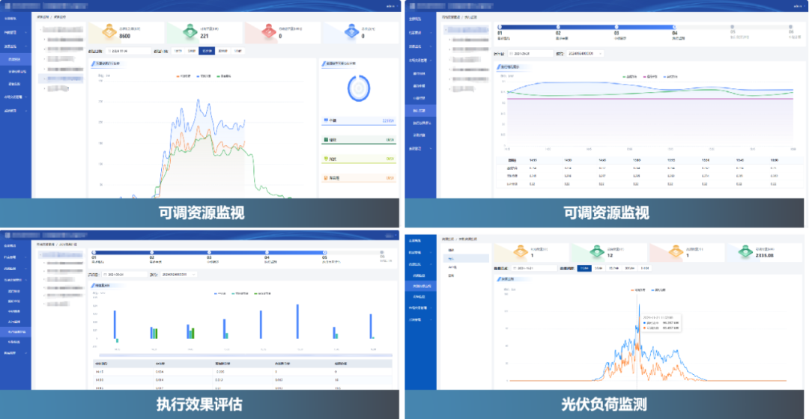Image resolution: width=809 pixels, height=419 pixels.
Task: Click the 储能 0kW row
Action: [359, 140]
